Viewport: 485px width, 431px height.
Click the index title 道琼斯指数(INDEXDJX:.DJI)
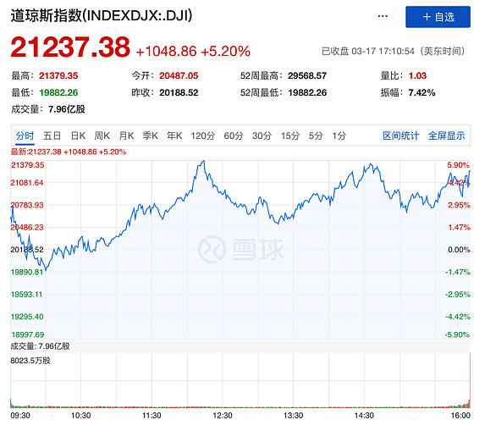(x=102, y=16)
